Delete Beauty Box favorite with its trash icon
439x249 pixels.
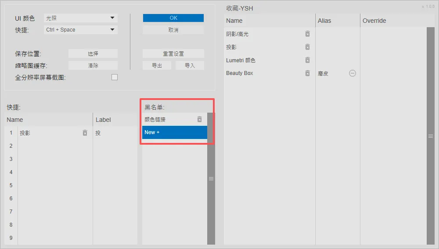click(307, 73)
